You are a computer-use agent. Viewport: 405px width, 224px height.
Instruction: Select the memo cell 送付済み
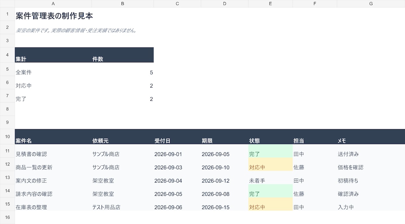371,151
